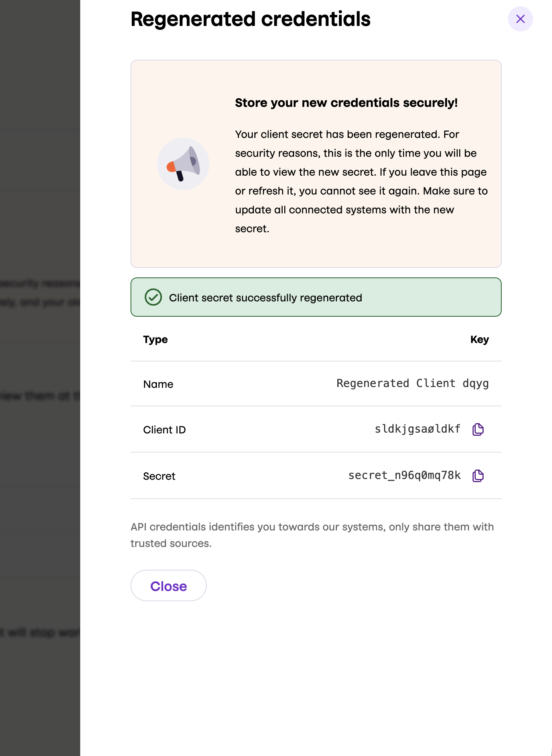The image size is (552, 756).
Task: Click the Key column header
Action: click(x=479, y=339)
